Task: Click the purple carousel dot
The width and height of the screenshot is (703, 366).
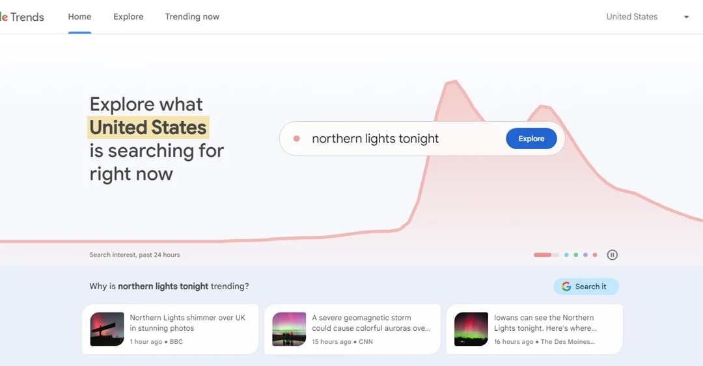Action: [585, 255]
